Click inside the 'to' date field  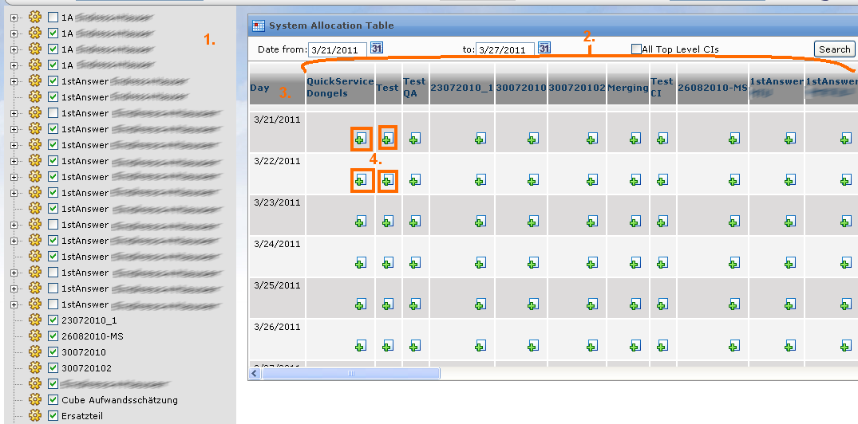coord(504,49)
